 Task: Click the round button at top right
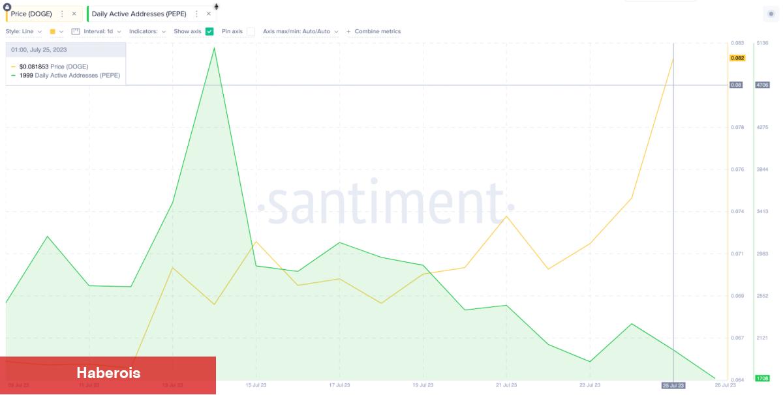tap(771, 14)
